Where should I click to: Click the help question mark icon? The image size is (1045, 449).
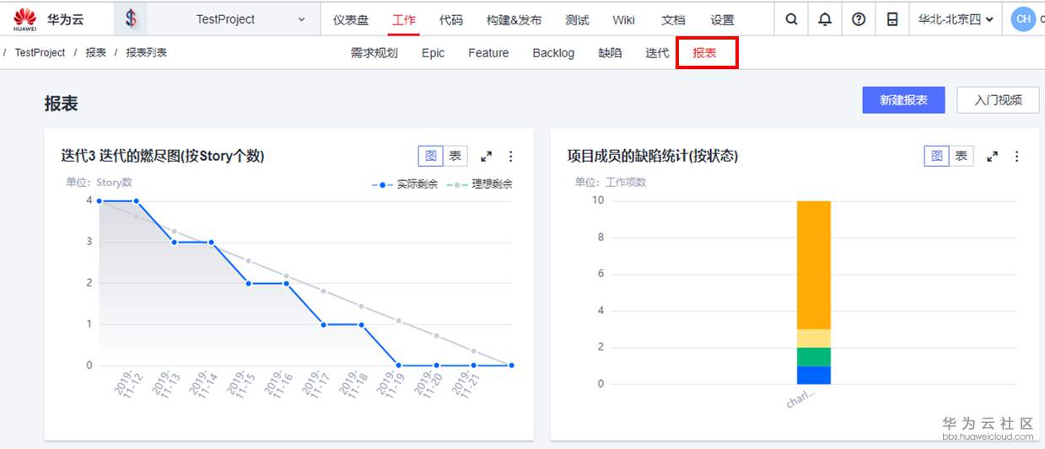859,19
